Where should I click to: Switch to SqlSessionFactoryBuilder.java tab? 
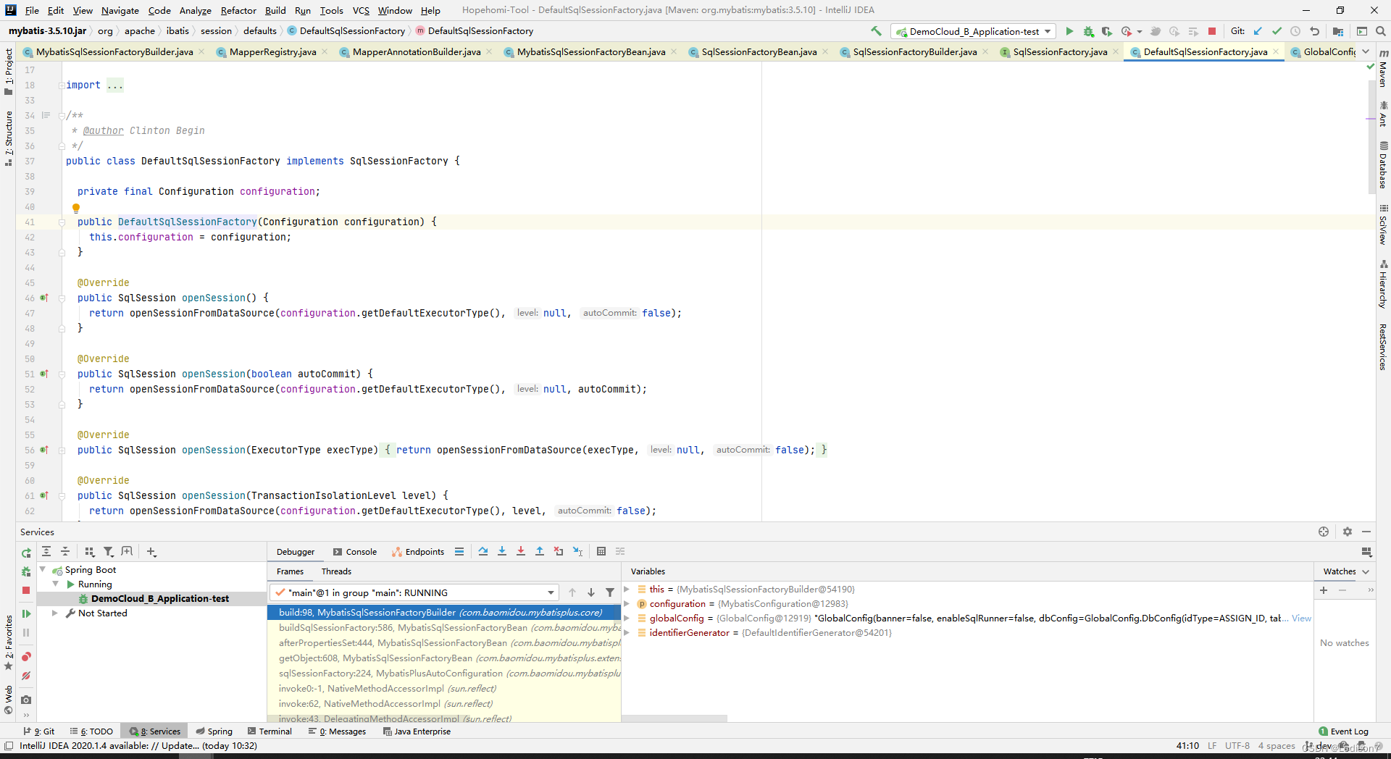914,52
